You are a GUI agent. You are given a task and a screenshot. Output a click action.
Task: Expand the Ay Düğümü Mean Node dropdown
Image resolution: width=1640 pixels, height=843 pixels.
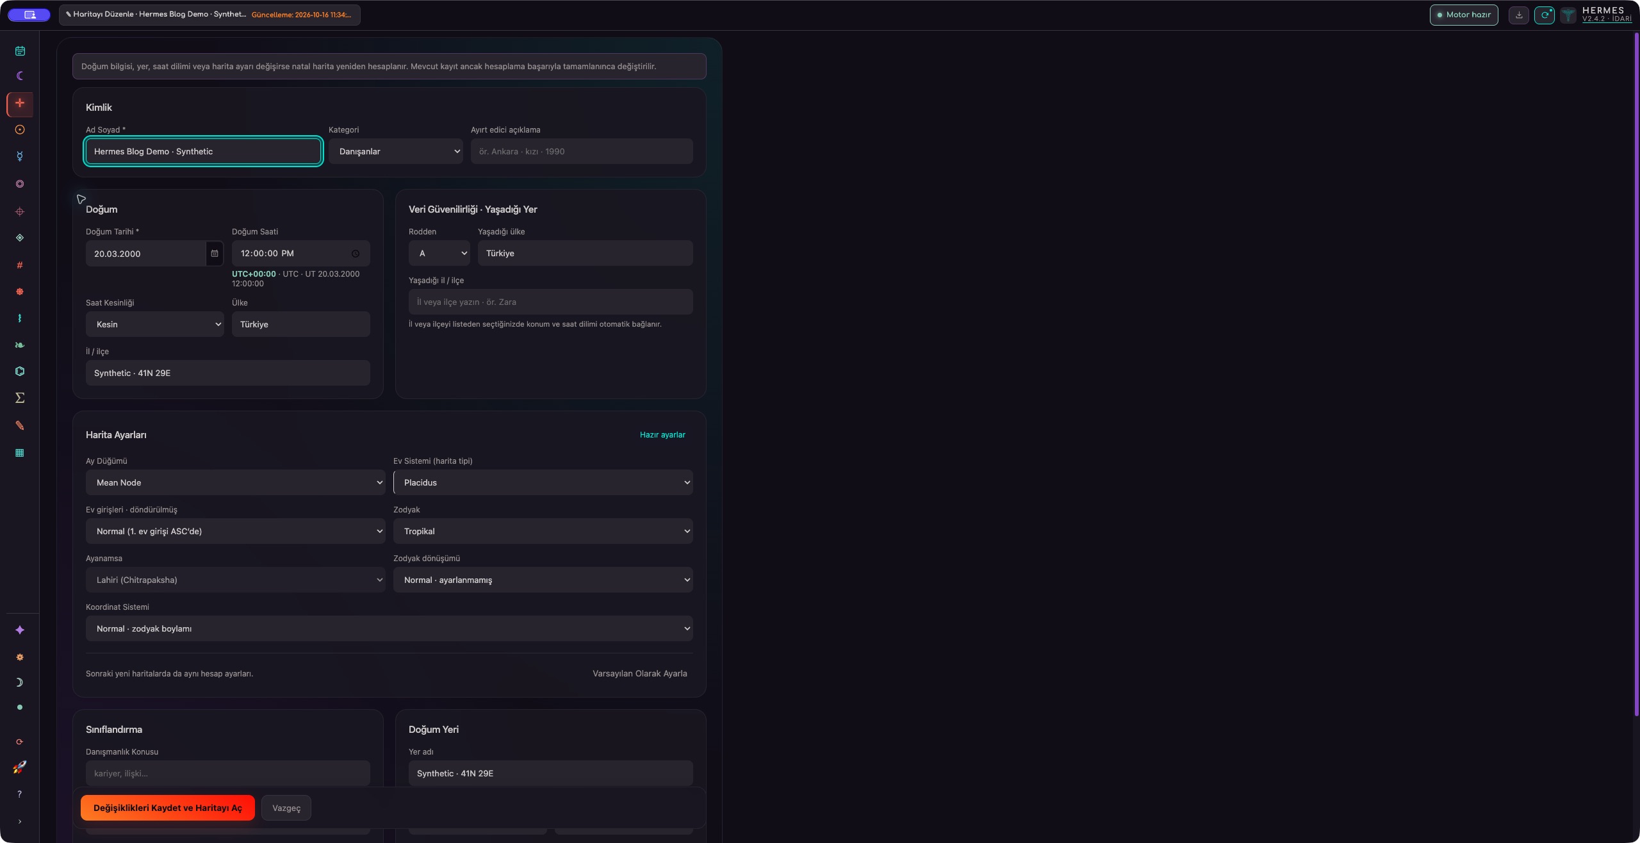click(236, 482)
